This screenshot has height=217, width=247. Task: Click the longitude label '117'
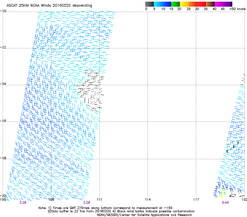pyautogui.click(x=196, y=200)
